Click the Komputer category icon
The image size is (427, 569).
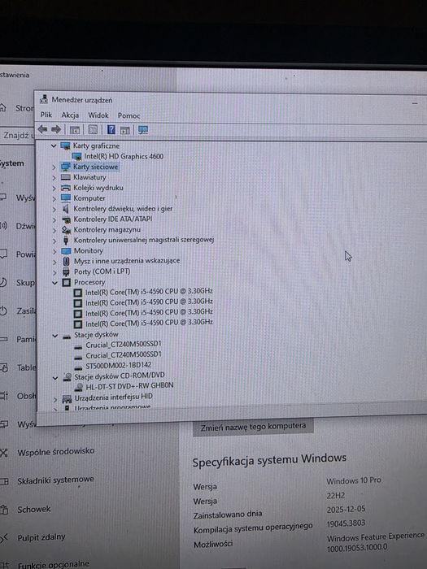(x=66, y=198)
